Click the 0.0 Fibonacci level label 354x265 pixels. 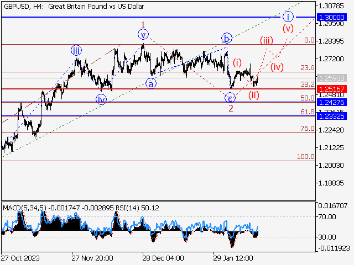coord(309,40)
